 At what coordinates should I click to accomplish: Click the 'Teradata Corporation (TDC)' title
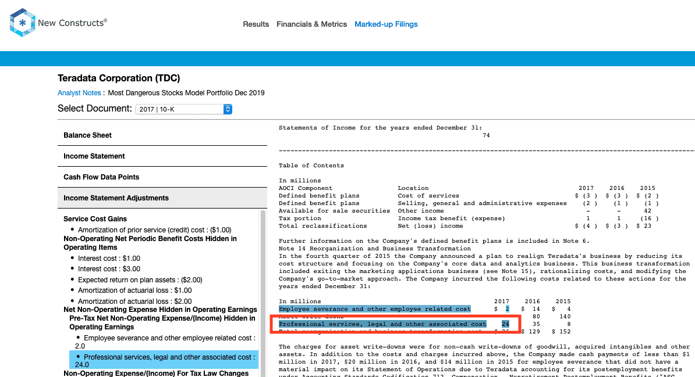click(119, 78)
